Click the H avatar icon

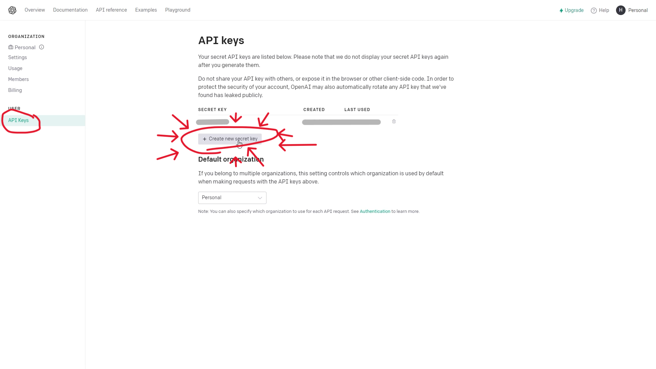tap(620, 10)
